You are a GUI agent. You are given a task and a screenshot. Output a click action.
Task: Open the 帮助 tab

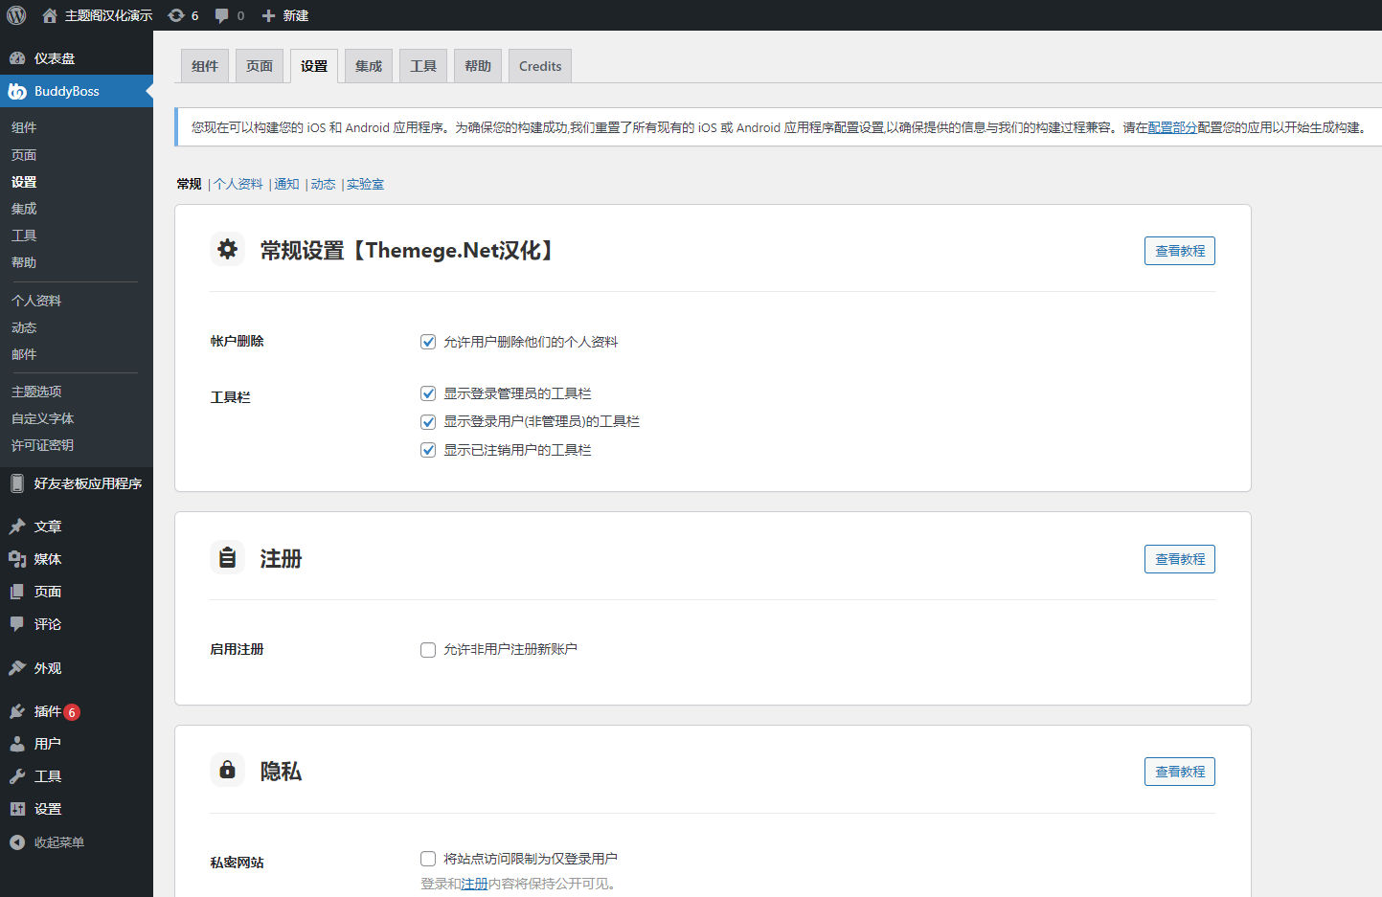478,66
